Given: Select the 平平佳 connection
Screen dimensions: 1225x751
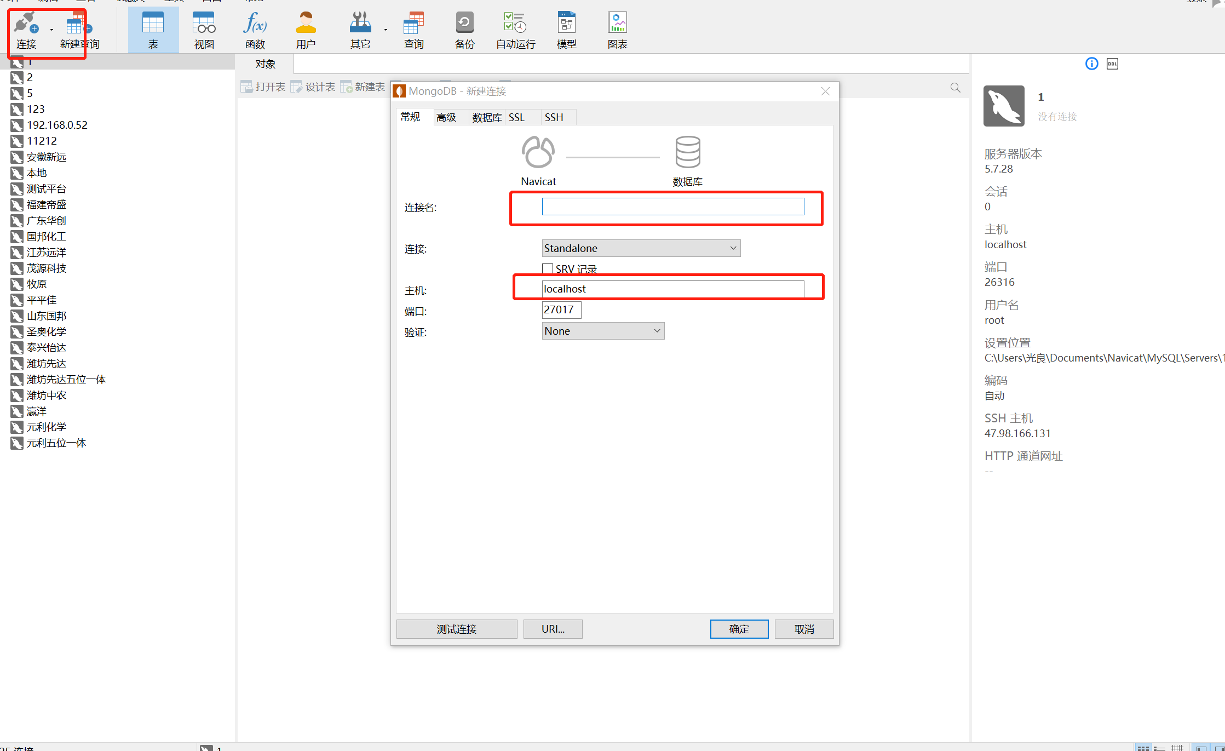Looking at the screenshot, I should pos(117,300).
